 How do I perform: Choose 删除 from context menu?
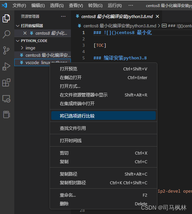(103, 204)
